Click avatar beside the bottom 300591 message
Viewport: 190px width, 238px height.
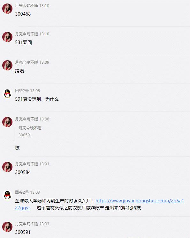[x=7, y=227]
